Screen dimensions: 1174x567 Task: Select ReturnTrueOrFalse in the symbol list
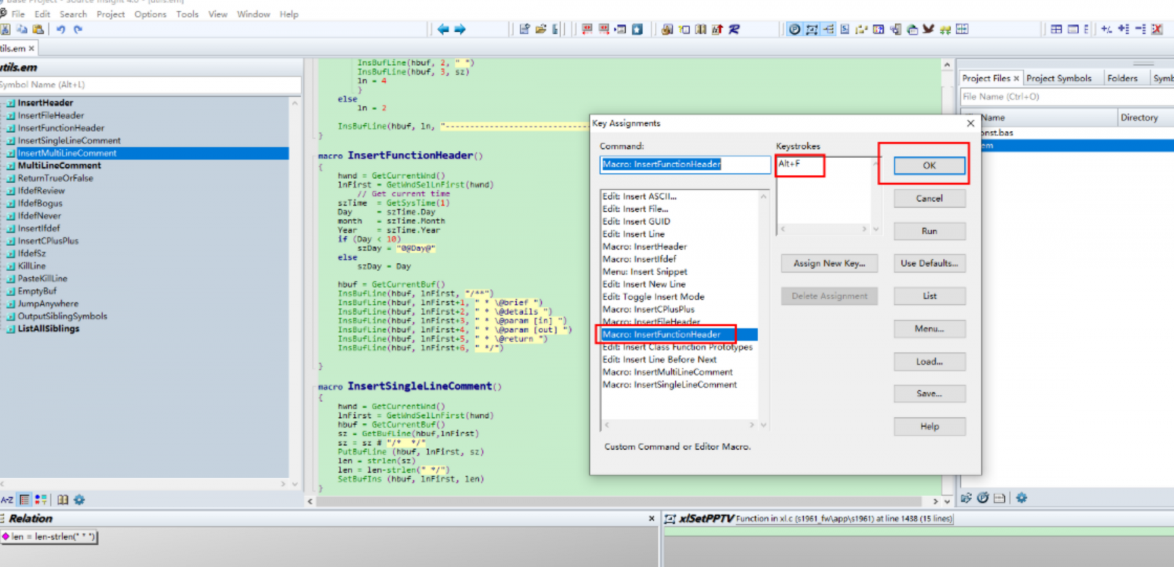pyautogui.click(x=55, y=178)
